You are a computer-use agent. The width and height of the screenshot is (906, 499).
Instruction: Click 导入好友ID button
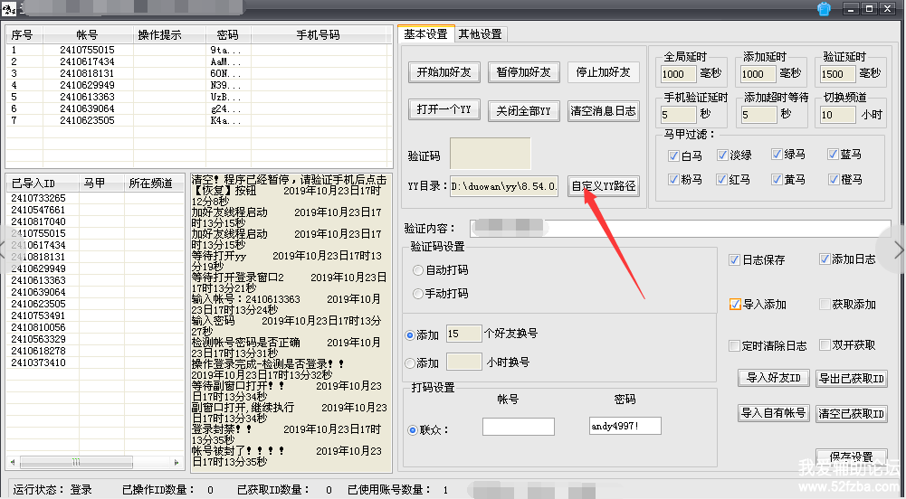click(773, 378)
